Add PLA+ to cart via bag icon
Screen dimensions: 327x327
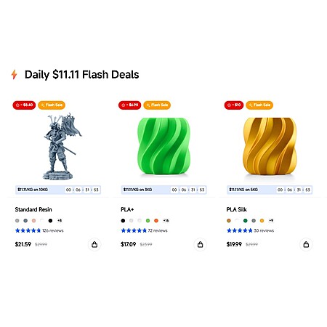click(200, 244)
